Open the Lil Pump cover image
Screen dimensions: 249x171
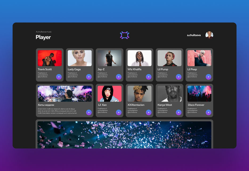coord(169,58)
